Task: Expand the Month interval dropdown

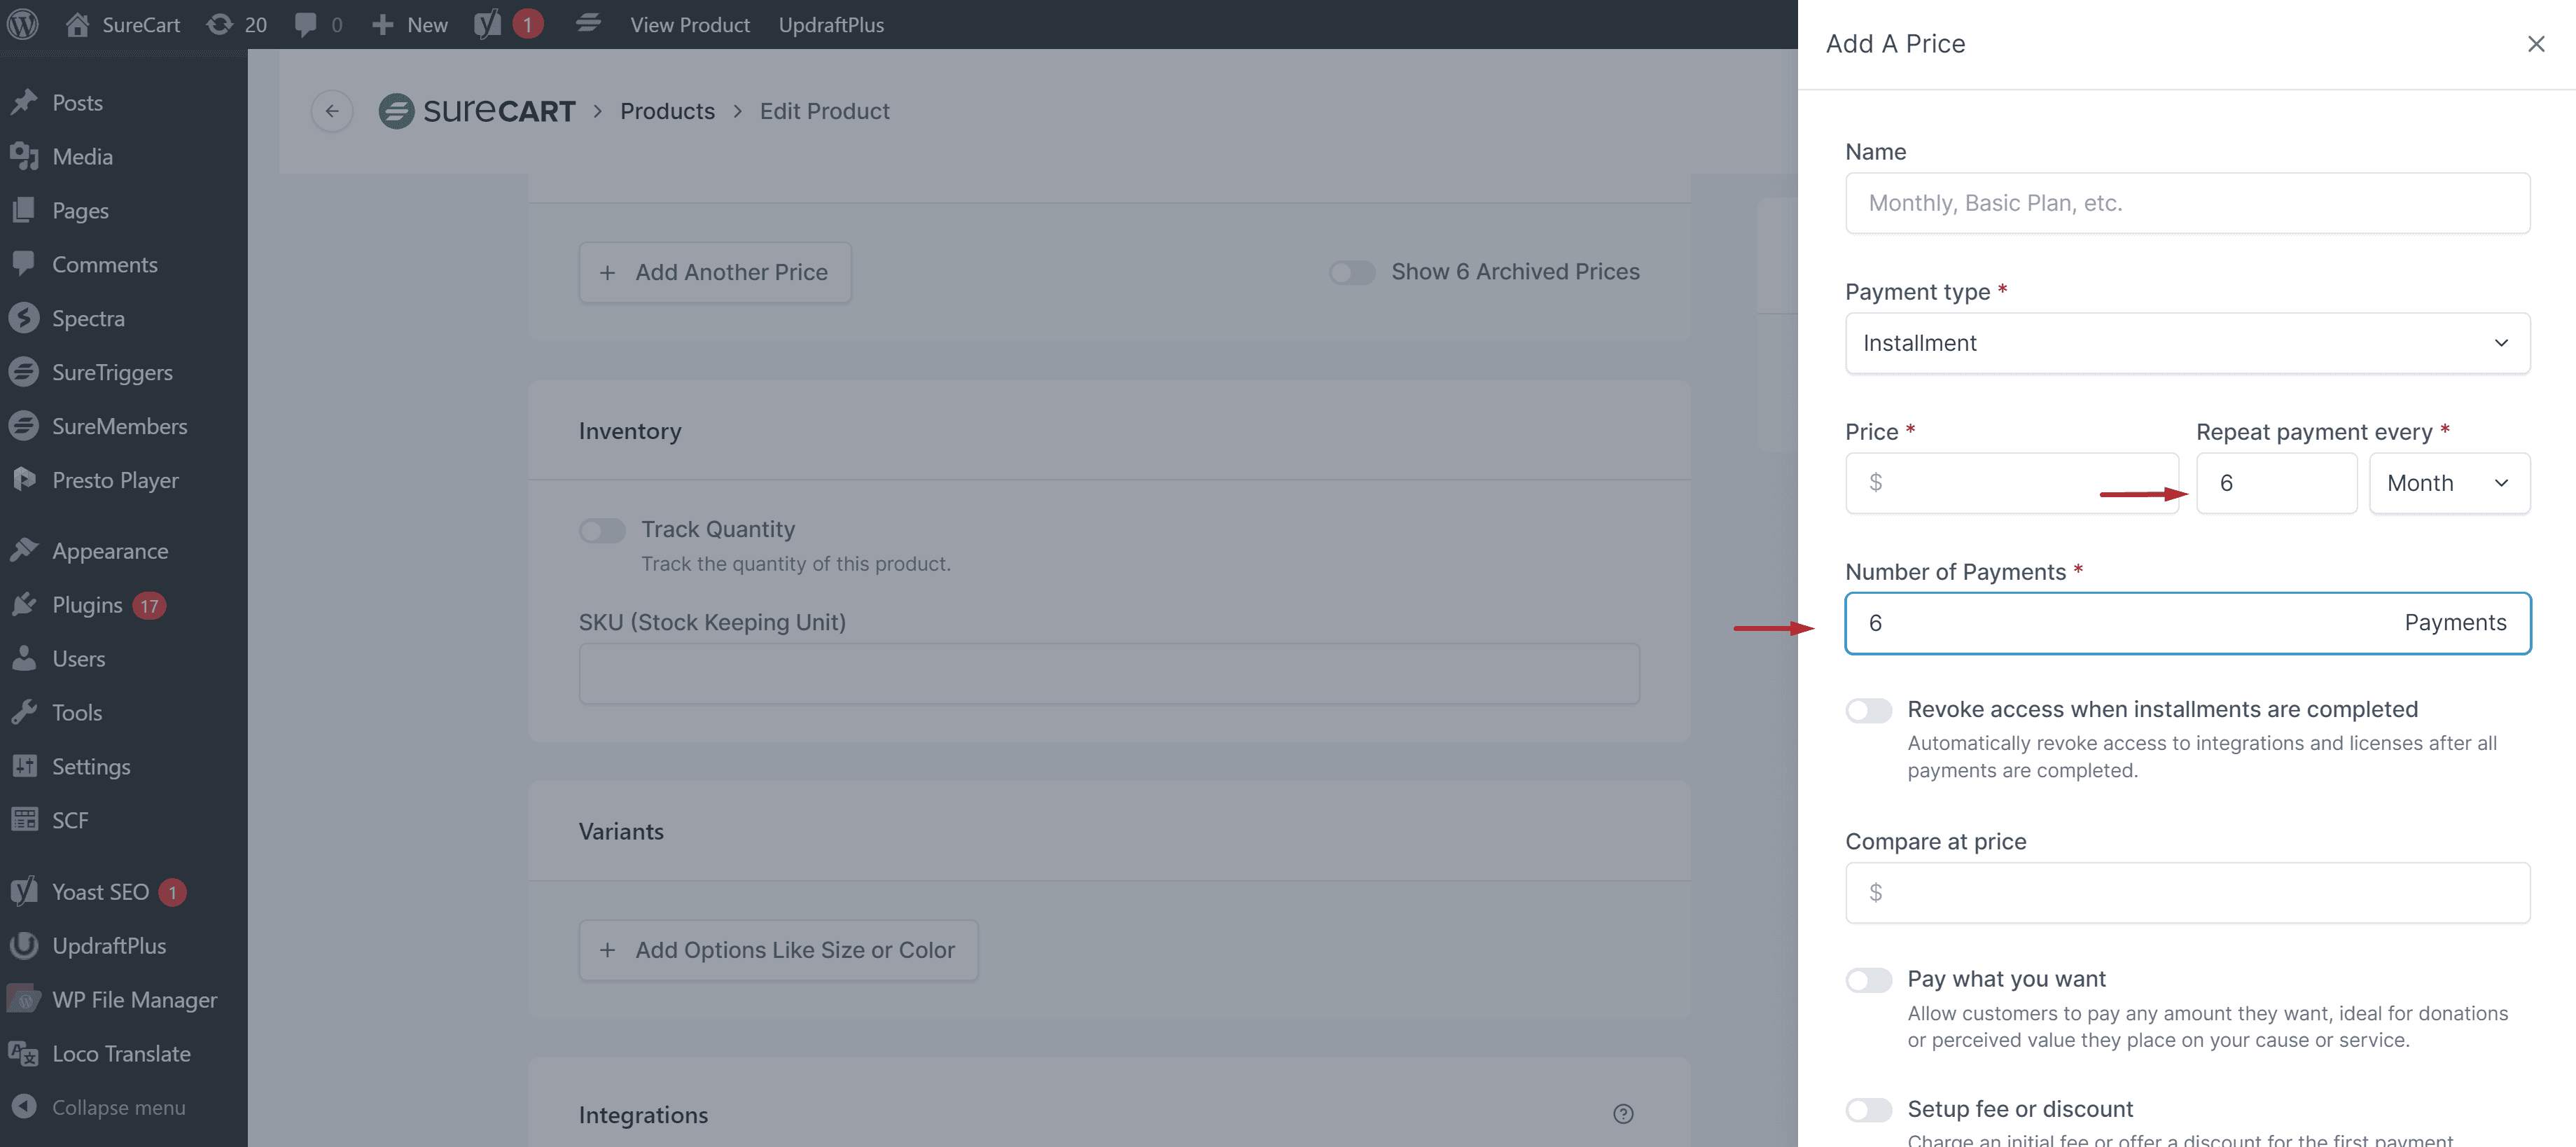Action: pos(2448,483)
